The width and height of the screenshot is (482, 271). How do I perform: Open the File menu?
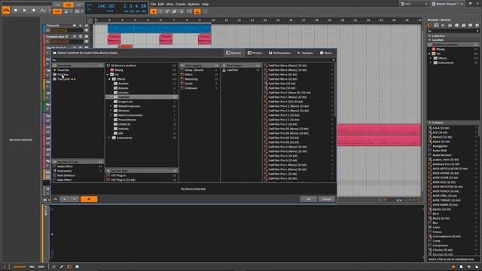pos(153,5)
